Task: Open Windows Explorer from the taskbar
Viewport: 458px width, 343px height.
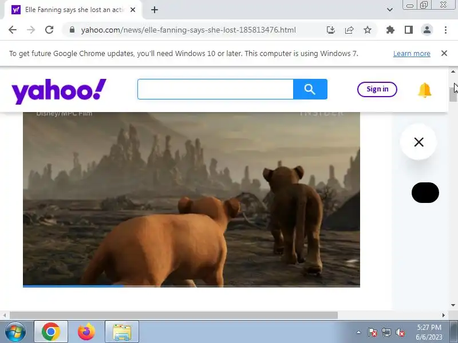Action: [122, 332]
